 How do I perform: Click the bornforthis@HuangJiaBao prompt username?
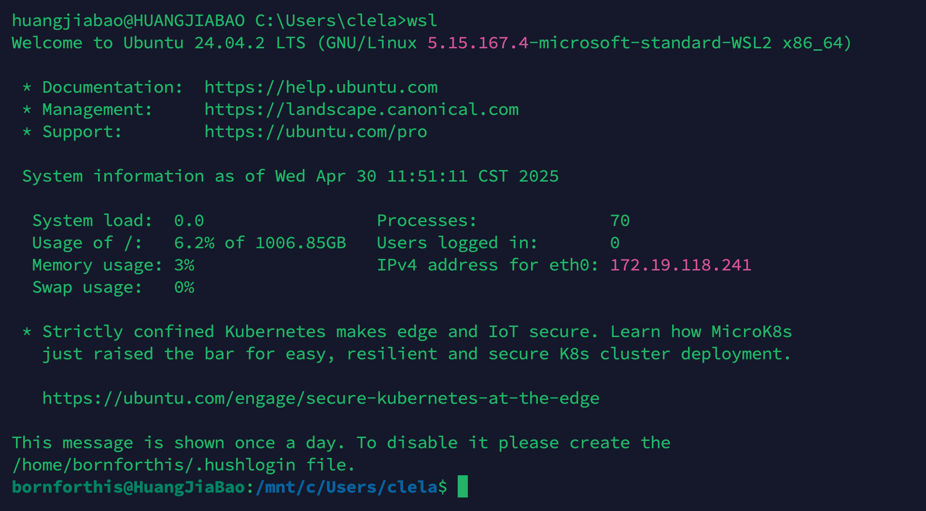pos(128,487)
